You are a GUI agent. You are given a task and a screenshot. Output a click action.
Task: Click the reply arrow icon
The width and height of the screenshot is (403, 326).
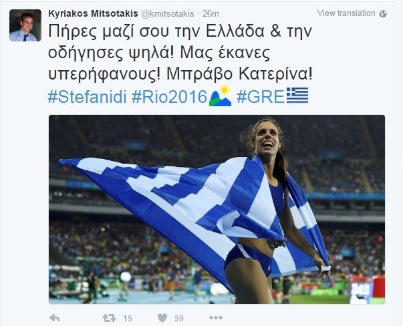tap(55, 318)
